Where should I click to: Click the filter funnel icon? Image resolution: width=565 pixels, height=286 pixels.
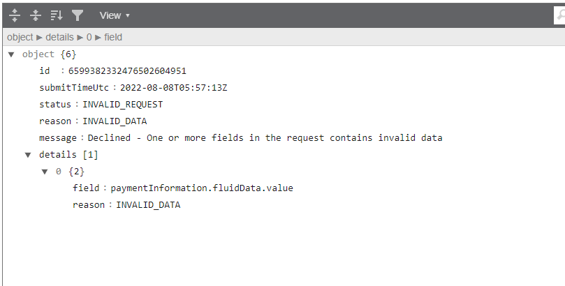(77, 15)
